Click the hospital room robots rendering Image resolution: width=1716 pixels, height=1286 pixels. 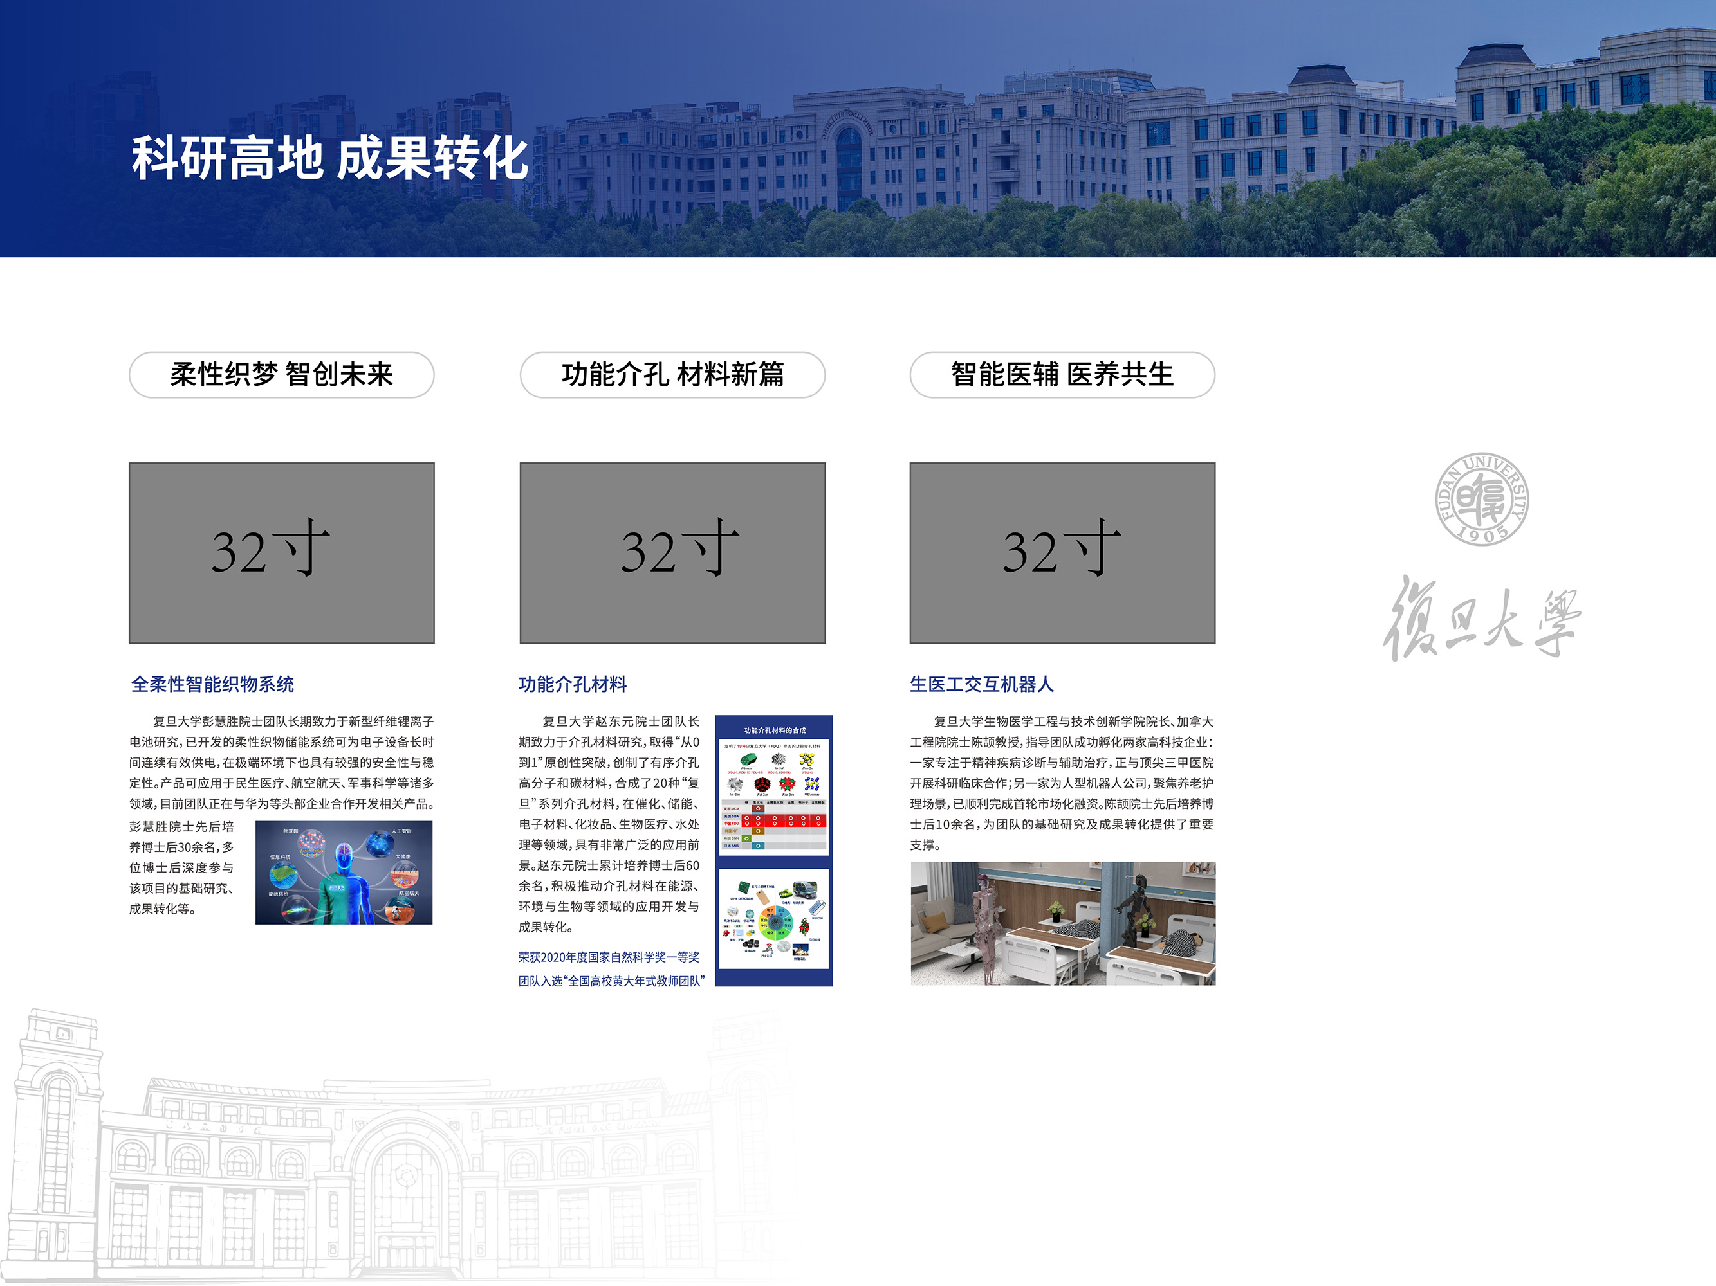pyautogui.click(x=1062, y=923)
